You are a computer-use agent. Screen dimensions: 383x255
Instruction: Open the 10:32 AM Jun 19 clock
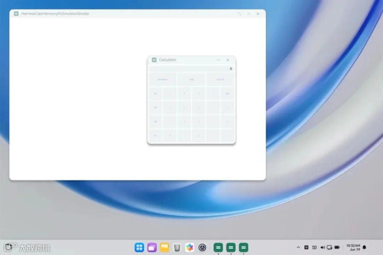(353, 247)
